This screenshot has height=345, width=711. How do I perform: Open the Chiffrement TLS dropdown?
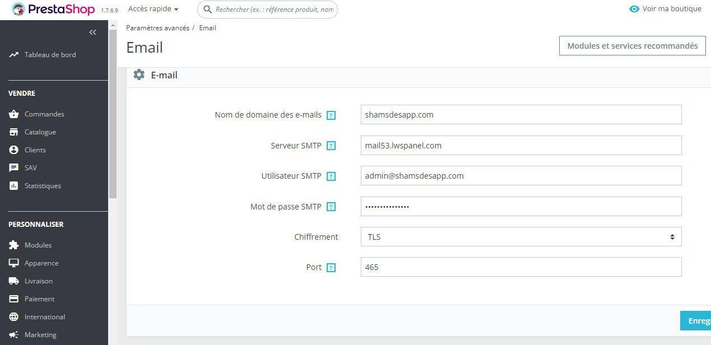(521, 237)
